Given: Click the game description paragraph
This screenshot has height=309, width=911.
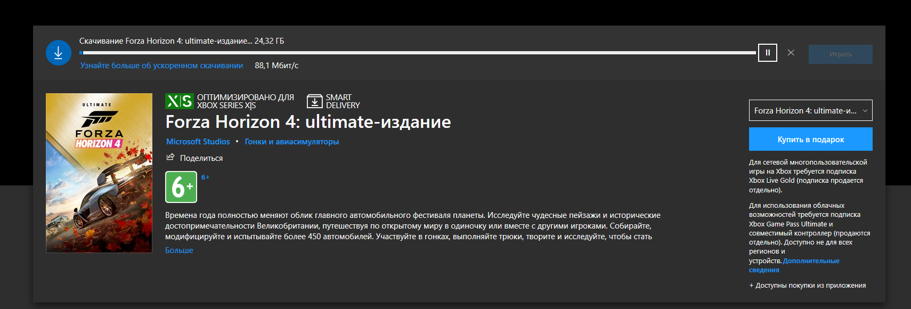Looking at the screenshot, I should [x=413, y=226].
